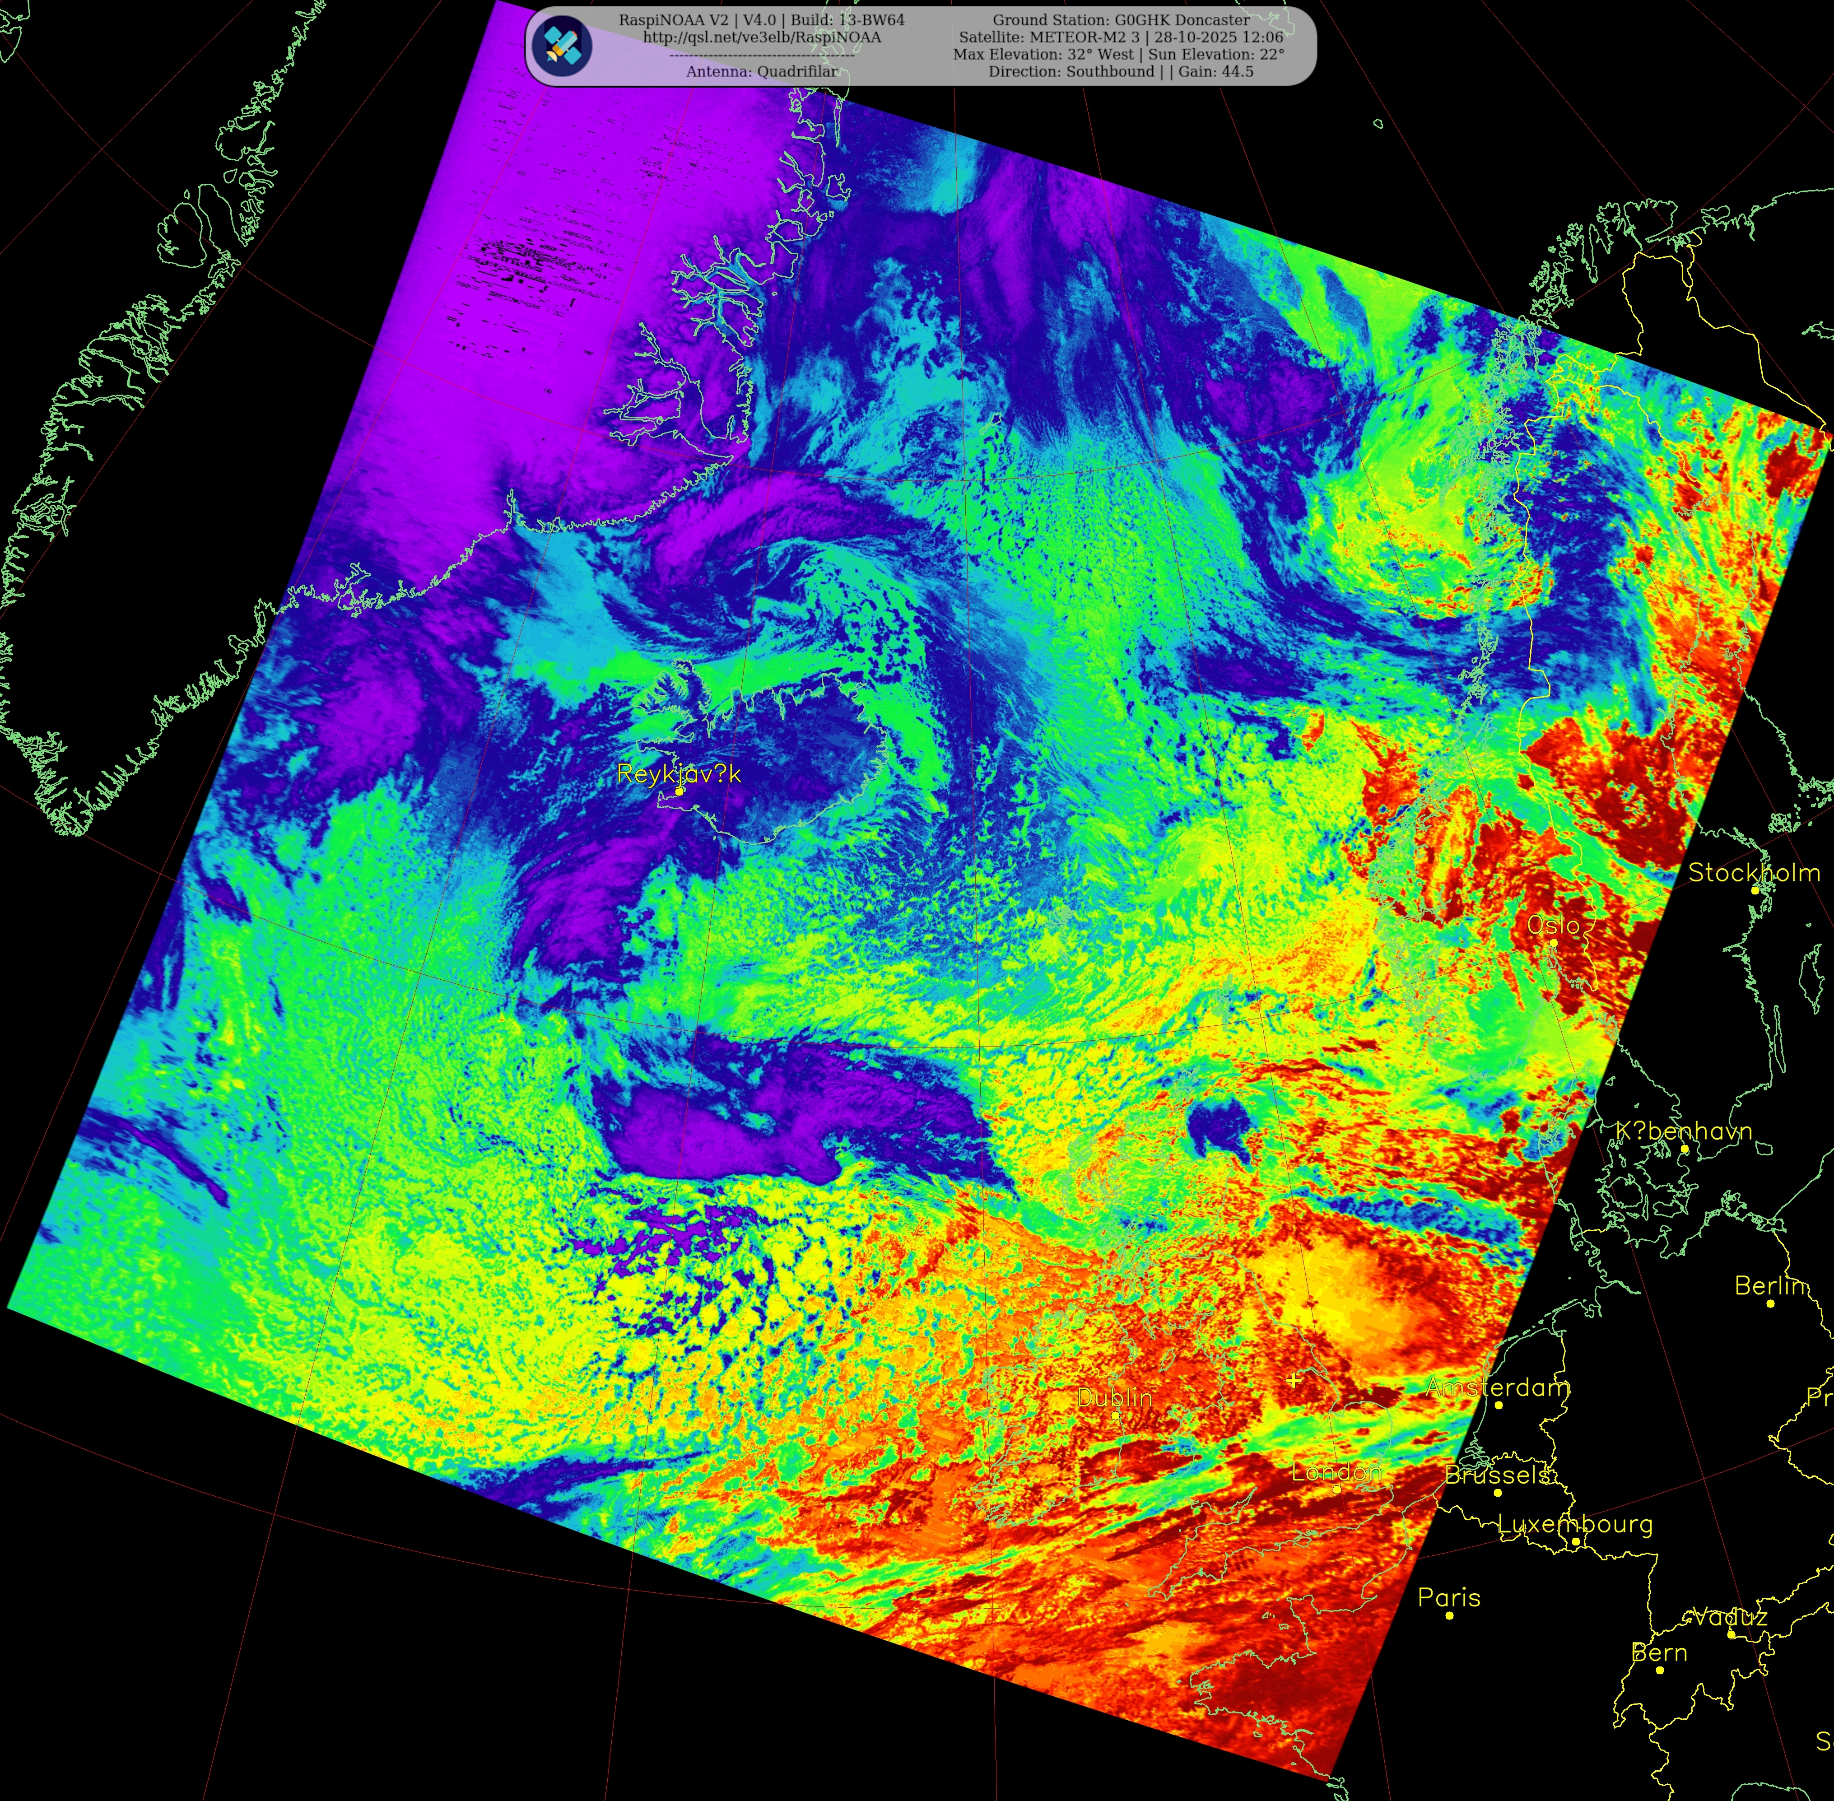Click the Dublin city marker dot

pos(1116,1416)
